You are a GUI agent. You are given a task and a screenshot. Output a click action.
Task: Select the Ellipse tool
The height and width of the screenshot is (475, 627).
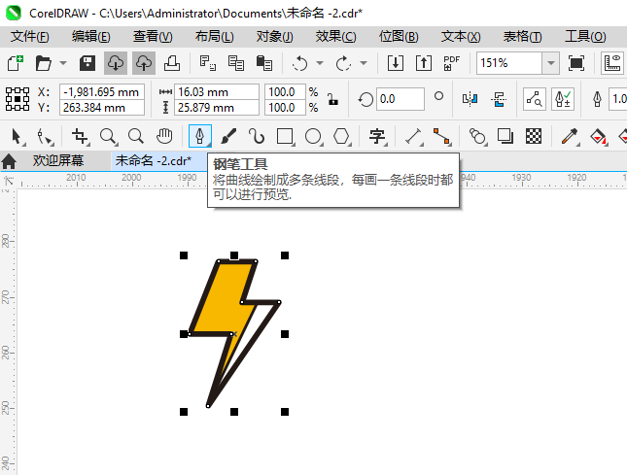(x=313, y=136)
